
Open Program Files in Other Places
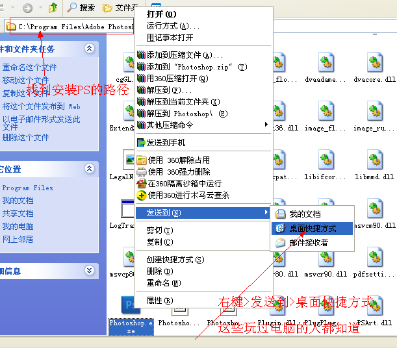click(27, 188)
